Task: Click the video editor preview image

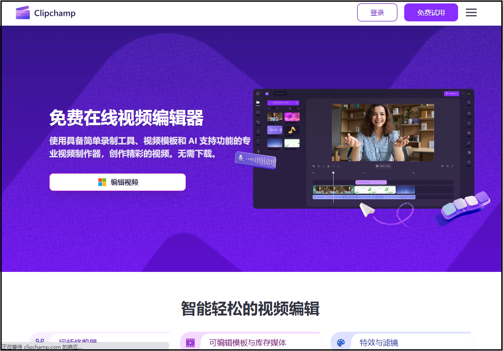Action: (x=364, y=149)
